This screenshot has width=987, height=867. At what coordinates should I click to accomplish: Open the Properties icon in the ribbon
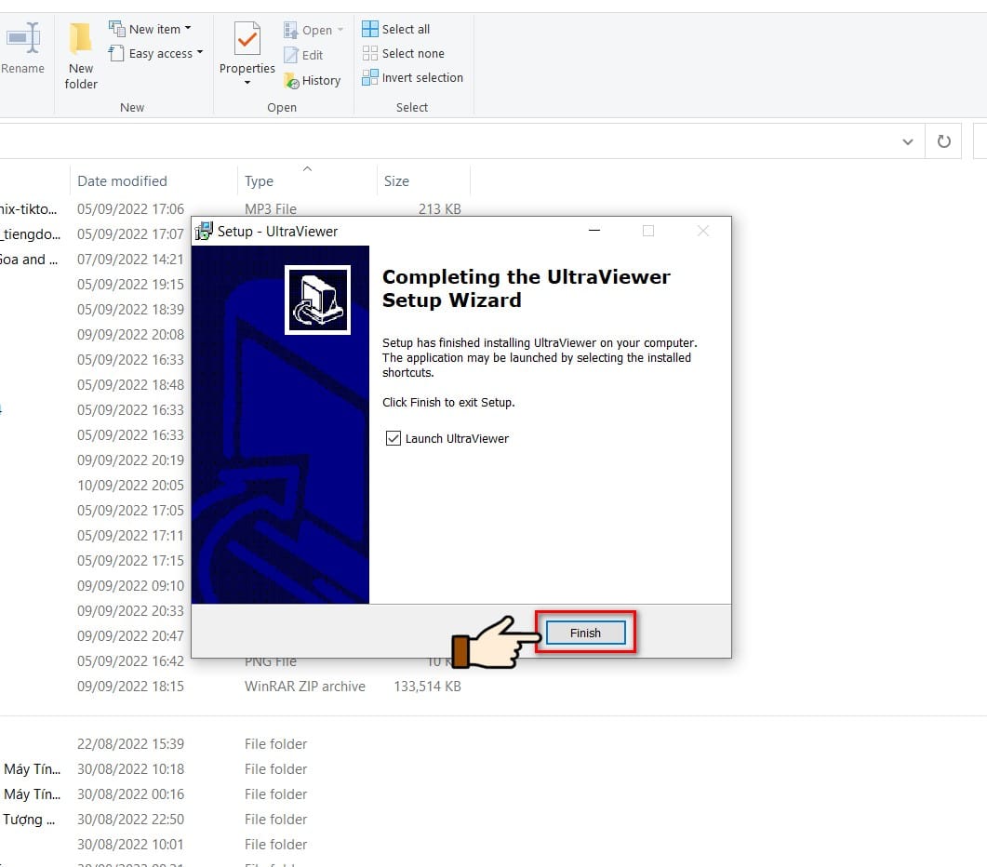coord(247,38)
